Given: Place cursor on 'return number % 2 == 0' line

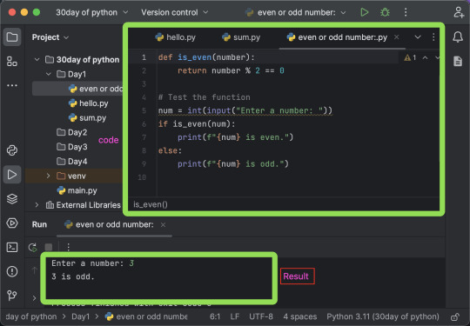Looking at the screenshot, I should 231,71.
